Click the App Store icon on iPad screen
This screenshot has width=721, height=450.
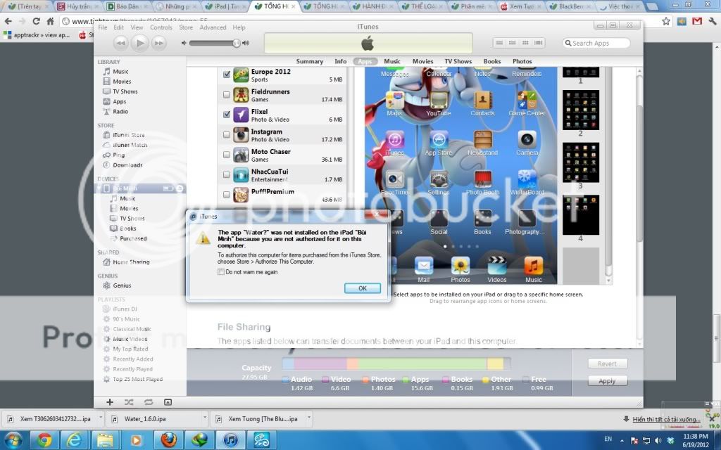438,140
